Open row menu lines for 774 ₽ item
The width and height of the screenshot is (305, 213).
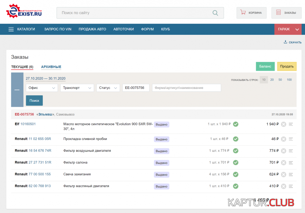(291, 151)
